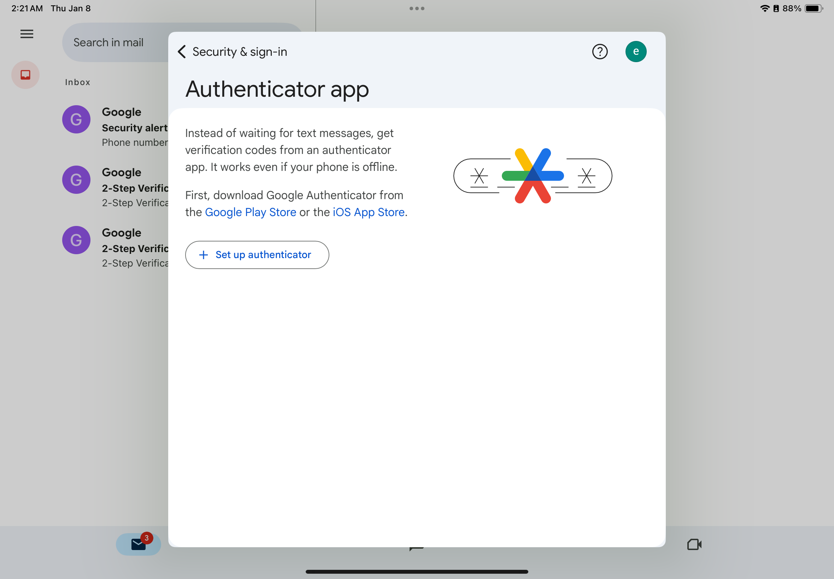Open the Mail tab with 3 badge
The height and width of the screenshot is (579, 834).
pos(138,544)
